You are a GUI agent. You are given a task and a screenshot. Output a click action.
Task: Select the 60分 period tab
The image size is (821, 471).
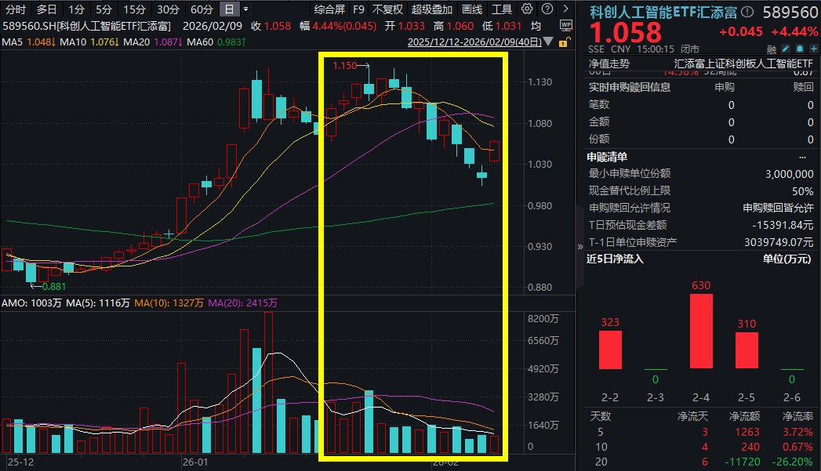click(202, 9)
